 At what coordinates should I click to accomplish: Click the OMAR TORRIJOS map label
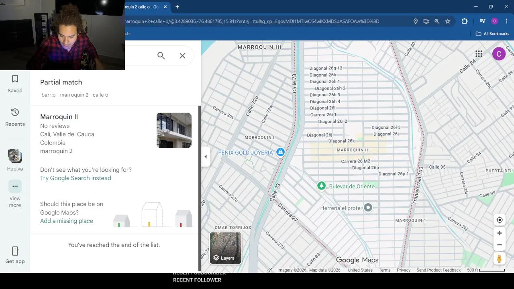pos(233,228)
